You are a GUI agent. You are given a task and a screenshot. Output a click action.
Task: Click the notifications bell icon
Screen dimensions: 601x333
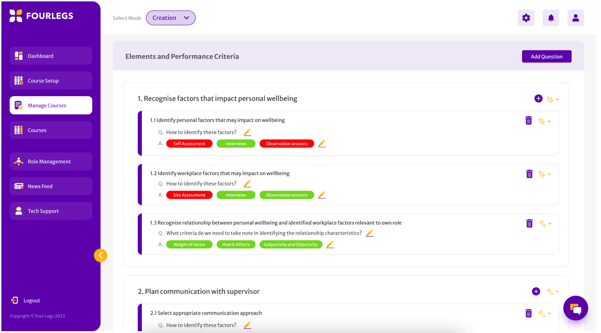pyautogui.click(x=551, y=18)
